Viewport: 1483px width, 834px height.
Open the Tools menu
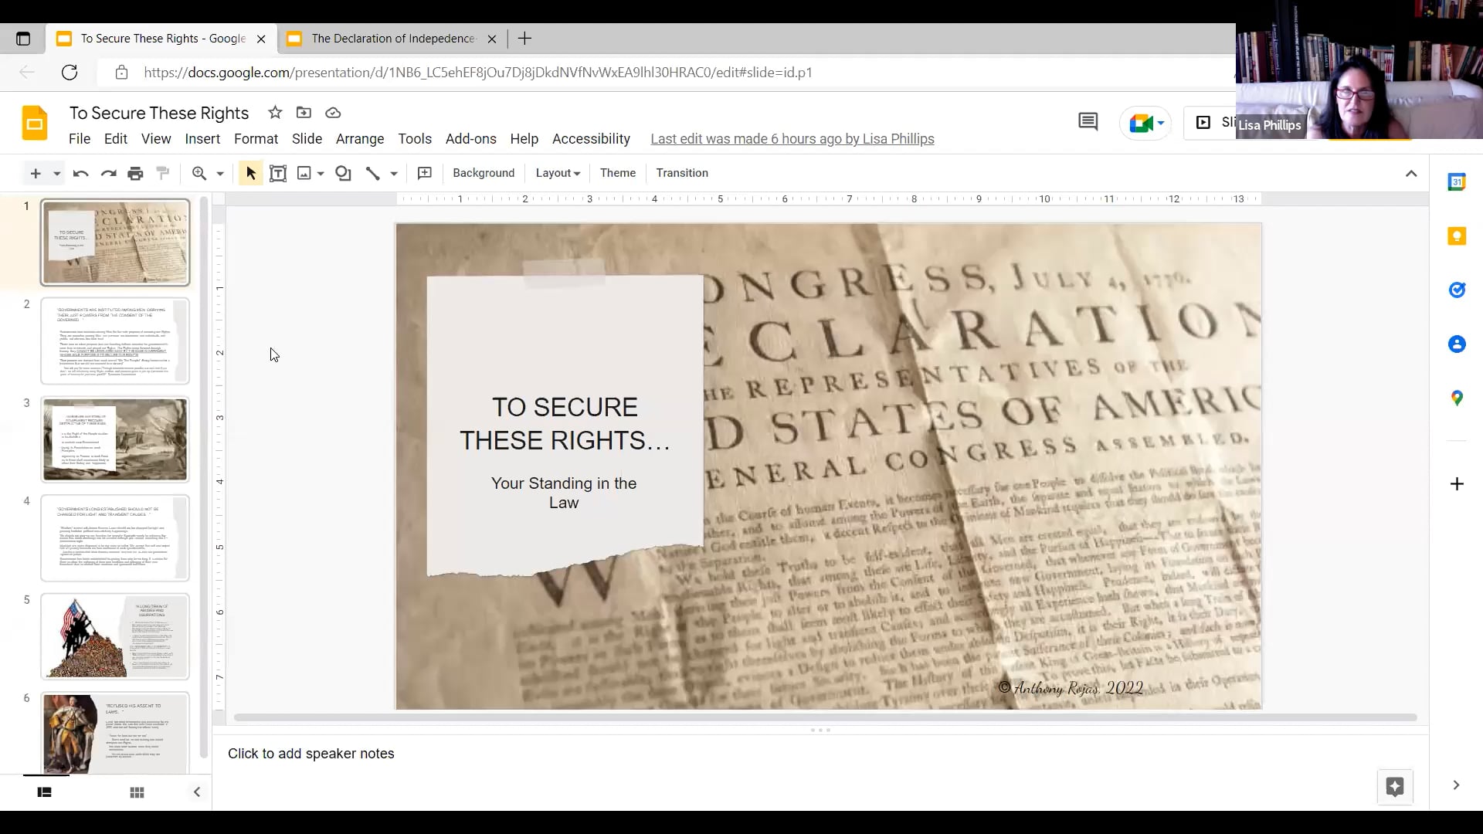(415, 139)
